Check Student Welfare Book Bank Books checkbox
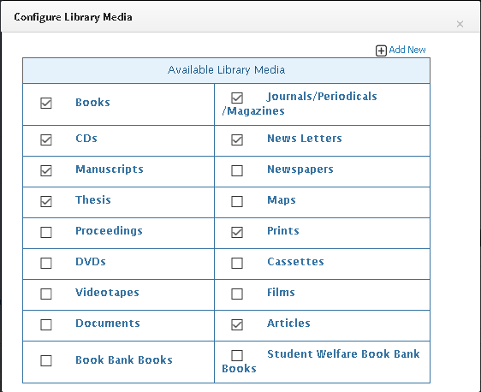The width and height of the screenshot is (481, 392). (x=237, y=356)
